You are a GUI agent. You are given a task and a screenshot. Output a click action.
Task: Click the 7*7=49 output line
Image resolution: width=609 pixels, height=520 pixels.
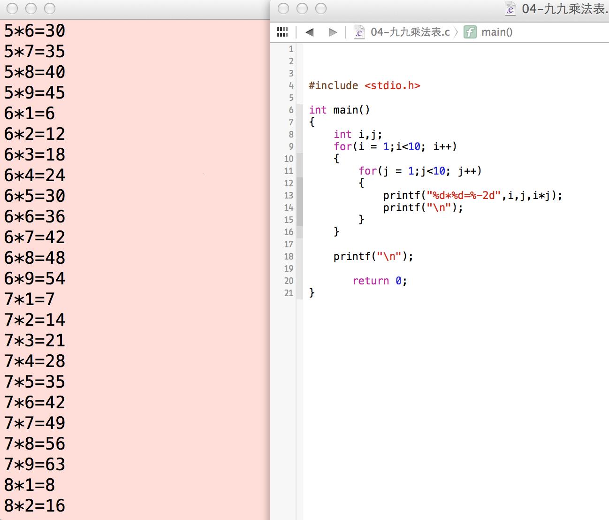point(35,423)
